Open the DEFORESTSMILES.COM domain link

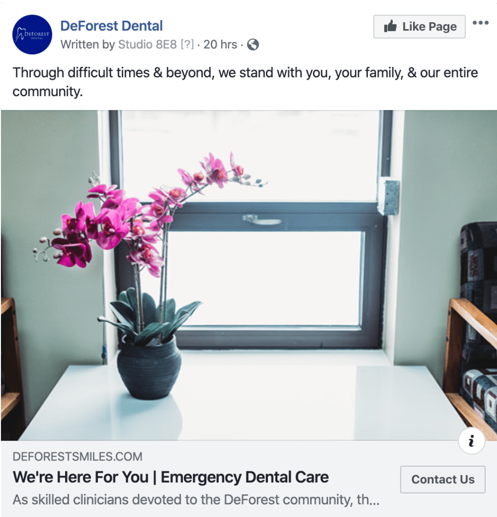pyautogui.click(x=78, y=456)
